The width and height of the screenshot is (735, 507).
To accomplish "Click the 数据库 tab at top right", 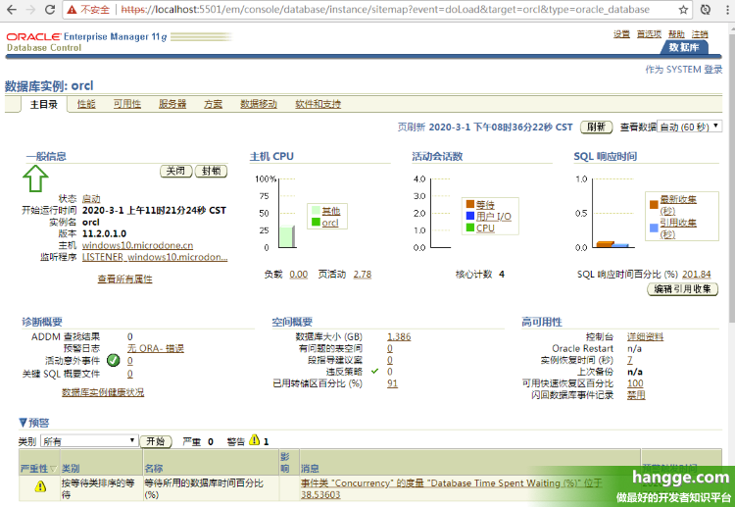I will 684,47.
